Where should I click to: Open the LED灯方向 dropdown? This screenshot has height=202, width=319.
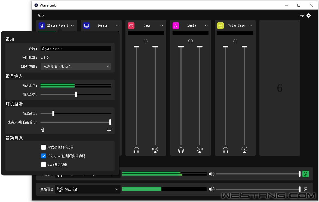[76, 67]
